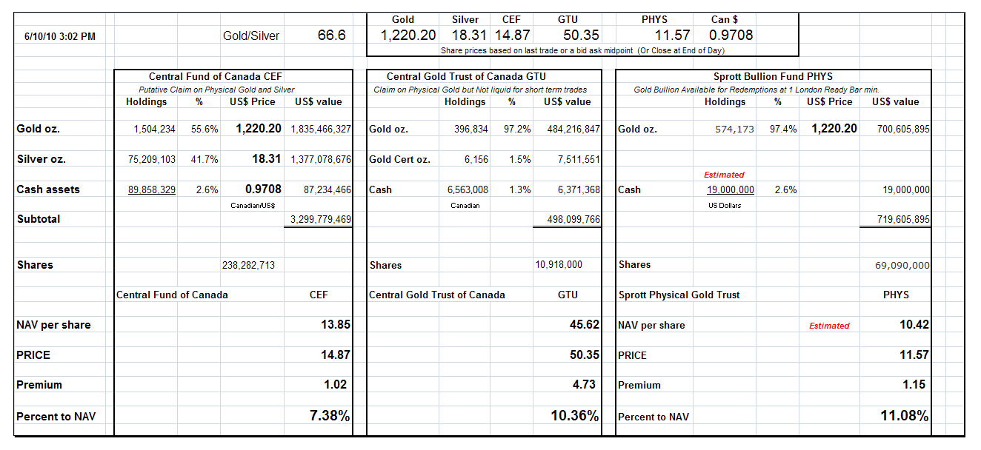
Task: Select GTU shares count 10,918,000
Action: pyautogui.click(x=559, y=264)
